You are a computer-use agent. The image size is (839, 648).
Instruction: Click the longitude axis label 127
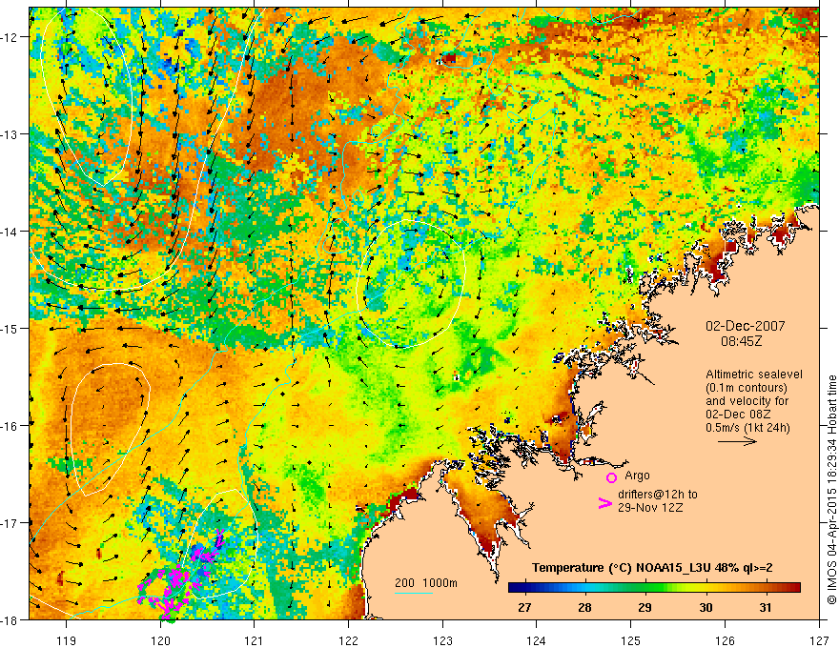[818, 640]
